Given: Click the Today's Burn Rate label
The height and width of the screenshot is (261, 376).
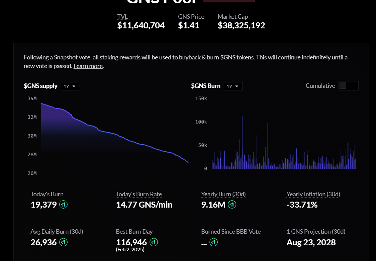Looking at the screenshot, I should [139, 194].
